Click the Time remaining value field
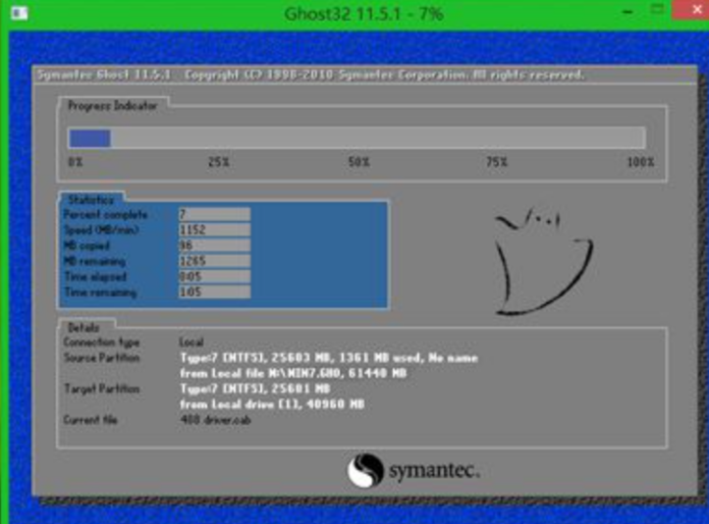The height and width of the screenshot is (524, 709). tap(213, 292)
